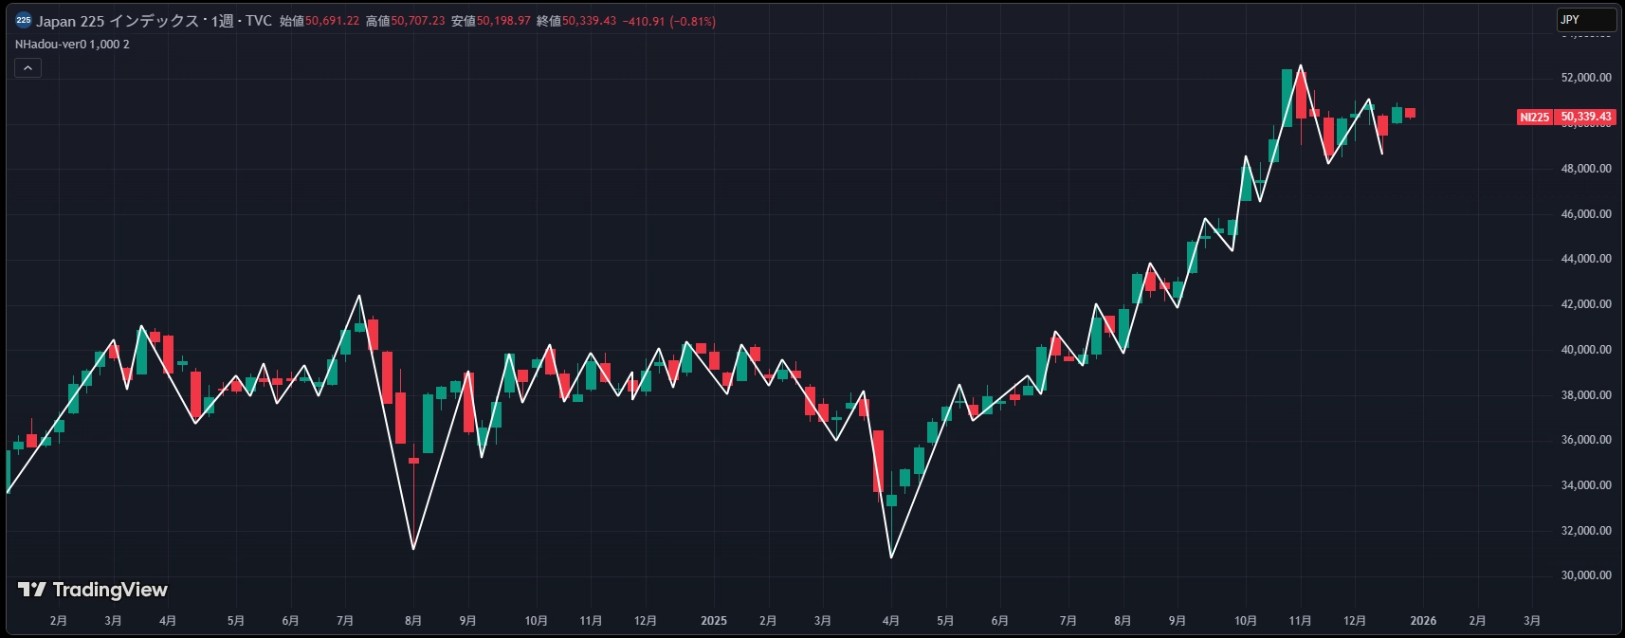The width and height of the screenshot is (1625, 638).
Task: Click the tall green candle at the chart peak
Action: tap(1287, 98)
